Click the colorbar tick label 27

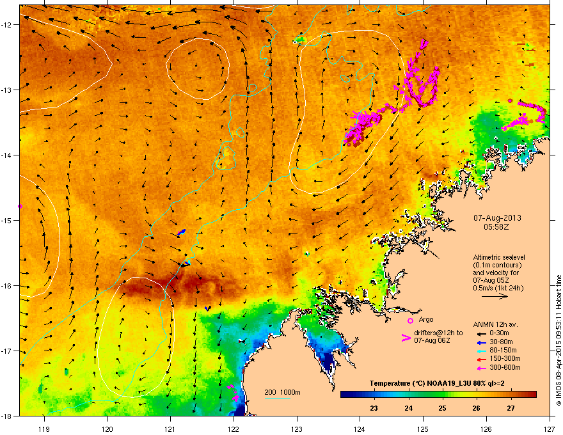511,408
